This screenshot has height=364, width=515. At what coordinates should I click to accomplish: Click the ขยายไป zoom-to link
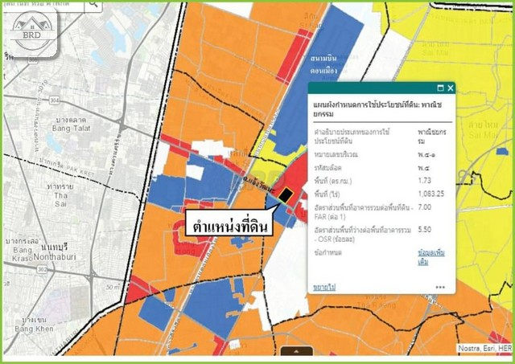click(324, 288)
